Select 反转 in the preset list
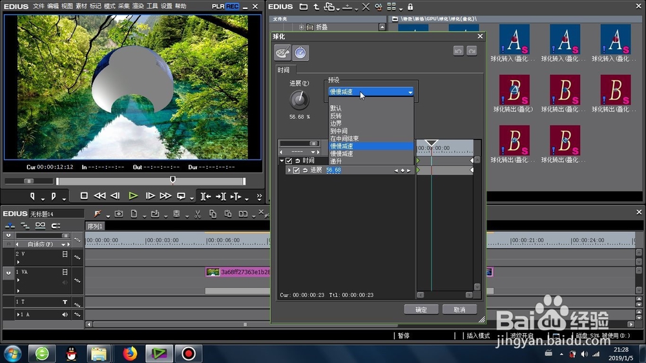The width and height of the screenshot is (646, 363). (371, 116)
